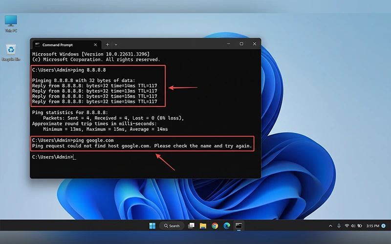This screenshot has height=244, width=391.
Task: Click the empty C:\Users\Admin> prompt
Action: pos(54,157)
